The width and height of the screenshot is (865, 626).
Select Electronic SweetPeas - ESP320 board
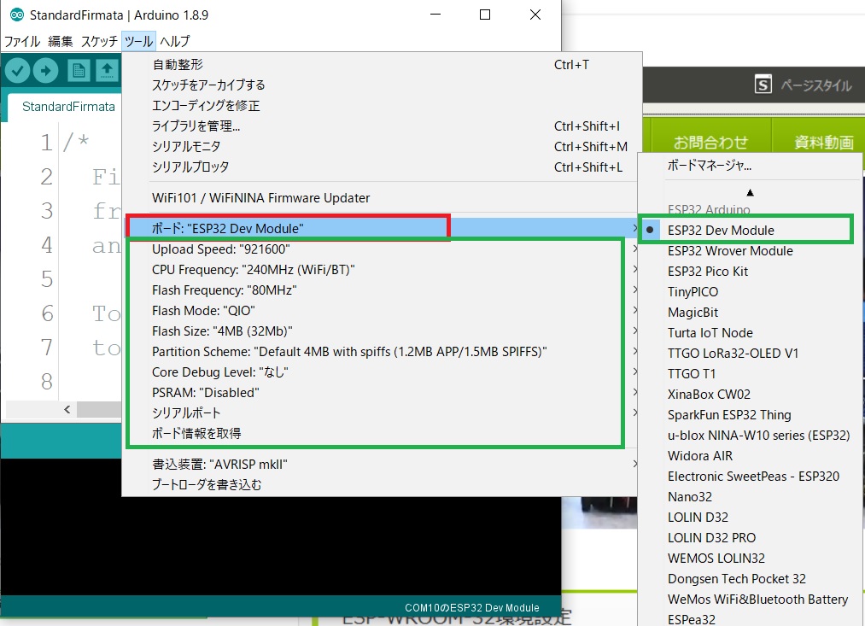(x=751, y=476)
